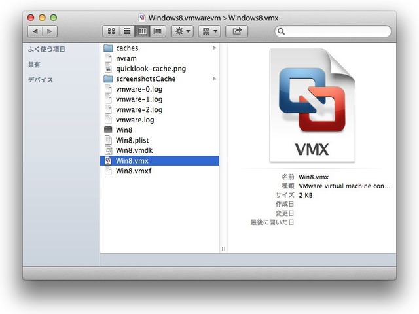Expand screenshotsCache with its arrow
419x314 pixels.
click(214, 78)
